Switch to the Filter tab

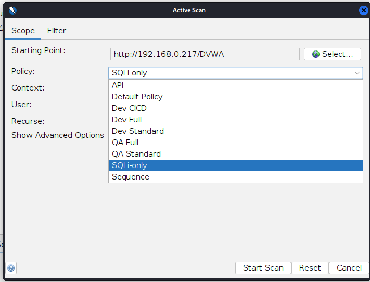pyautogui.click(x=57, y=31)
